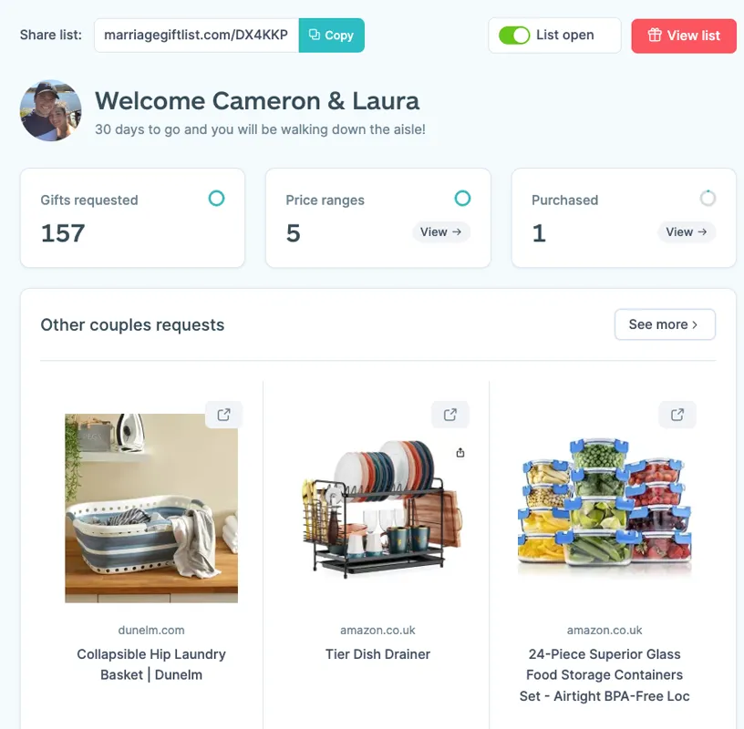Open external link icon on glass storage containers card
This screenshot has height=729, width=744.
tap(677, 415)
